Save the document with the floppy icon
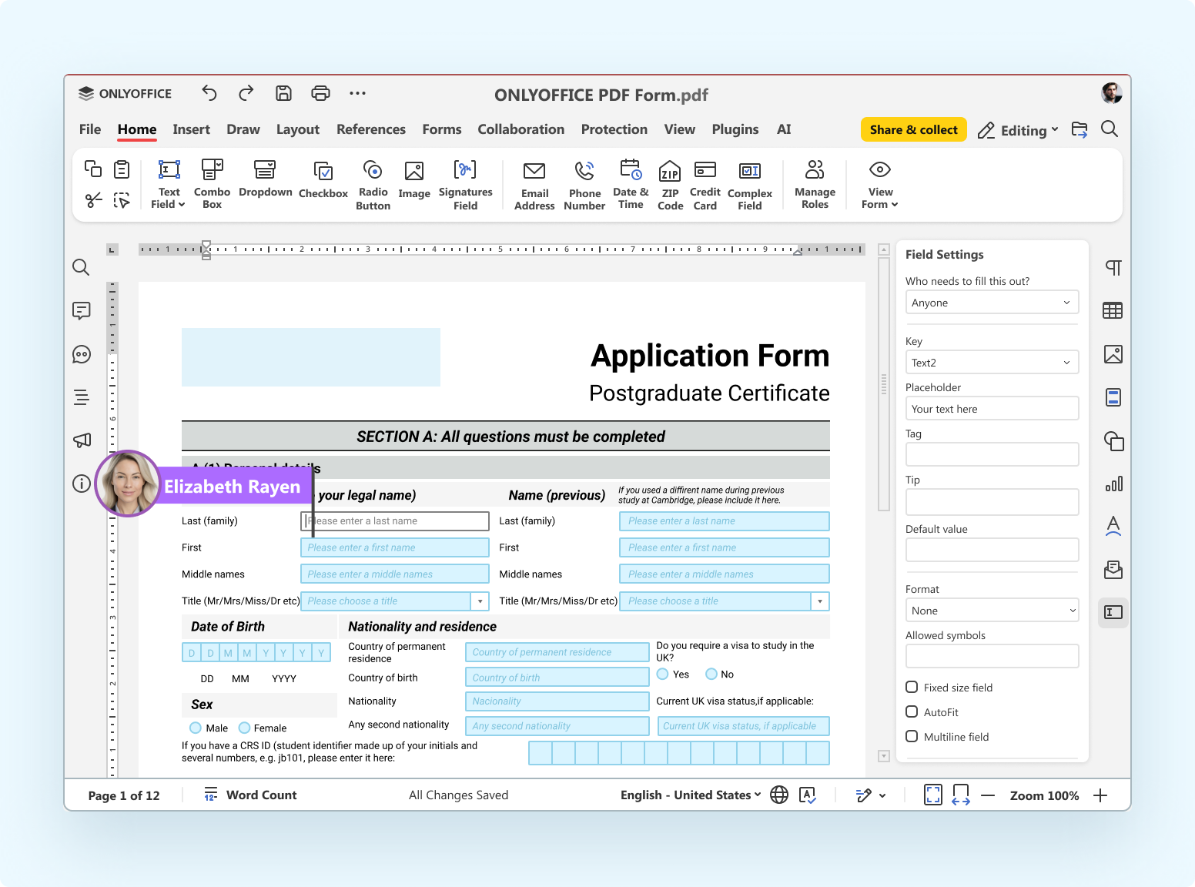The height and width of the screenshot is (887, 1195). pos(283,93)
